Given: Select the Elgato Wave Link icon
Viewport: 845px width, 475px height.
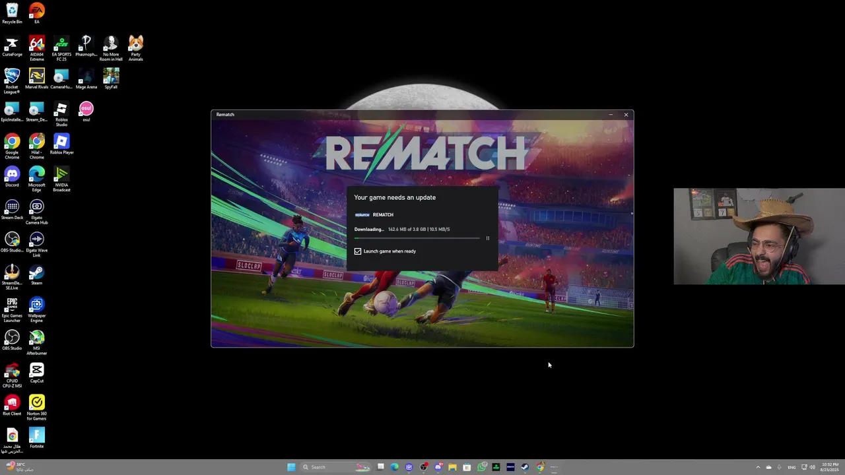Looking at the screenshot, I should point(37,244).
